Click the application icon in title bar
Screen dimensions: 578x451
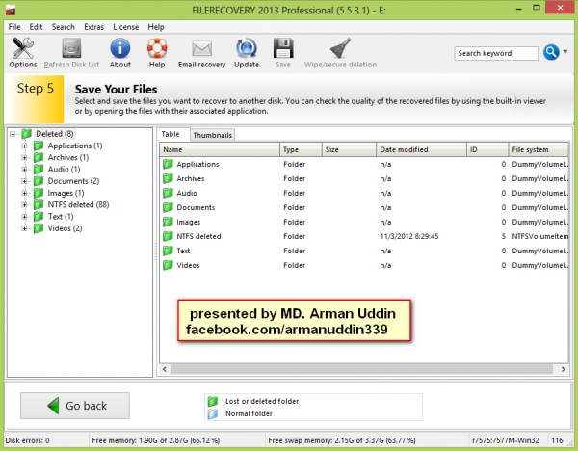click(11, 10)
